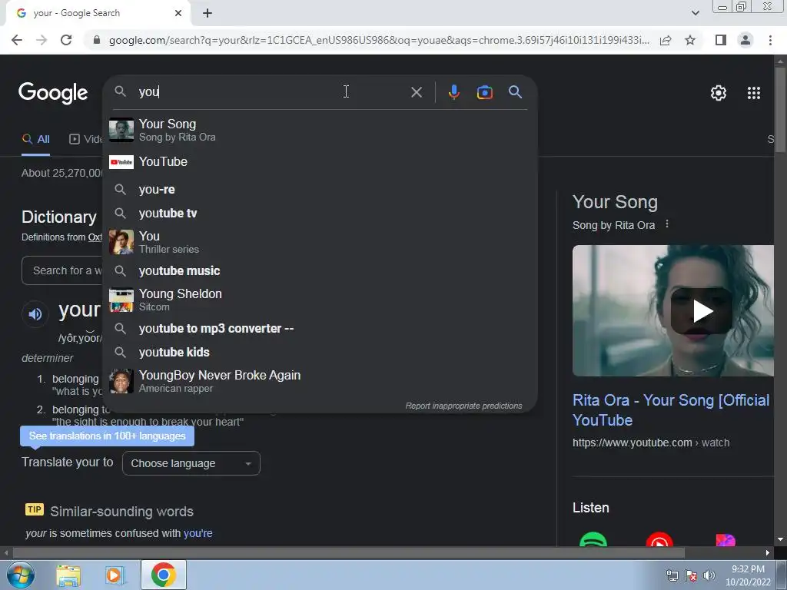Select the Young Sheldon suggestion
Image resolution: width=787 pixels, height=590 pixels.
click(320, 300)
